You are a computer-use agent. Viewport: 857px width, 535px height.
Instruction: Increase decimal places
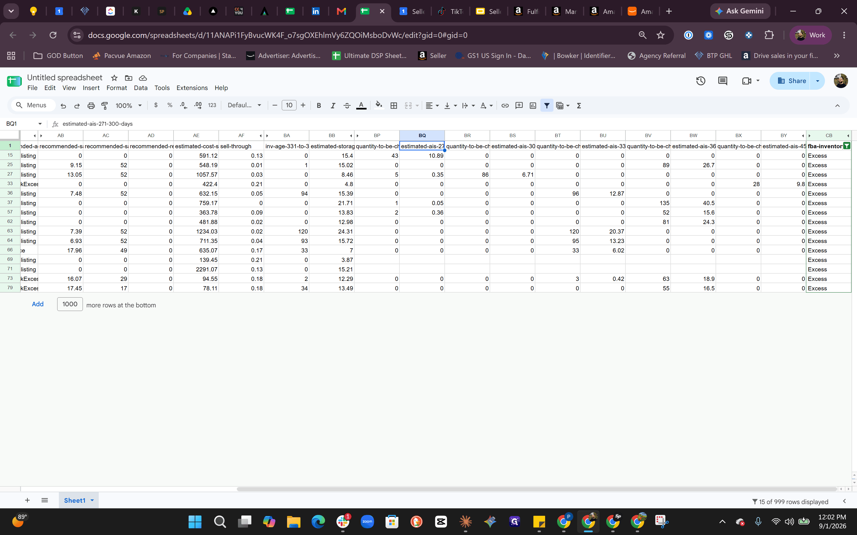coord(198,105)
